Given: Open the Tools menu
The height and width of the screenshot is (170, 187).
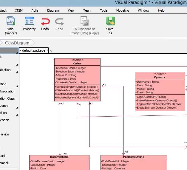Looking at the screenshot, I should 103,10.
